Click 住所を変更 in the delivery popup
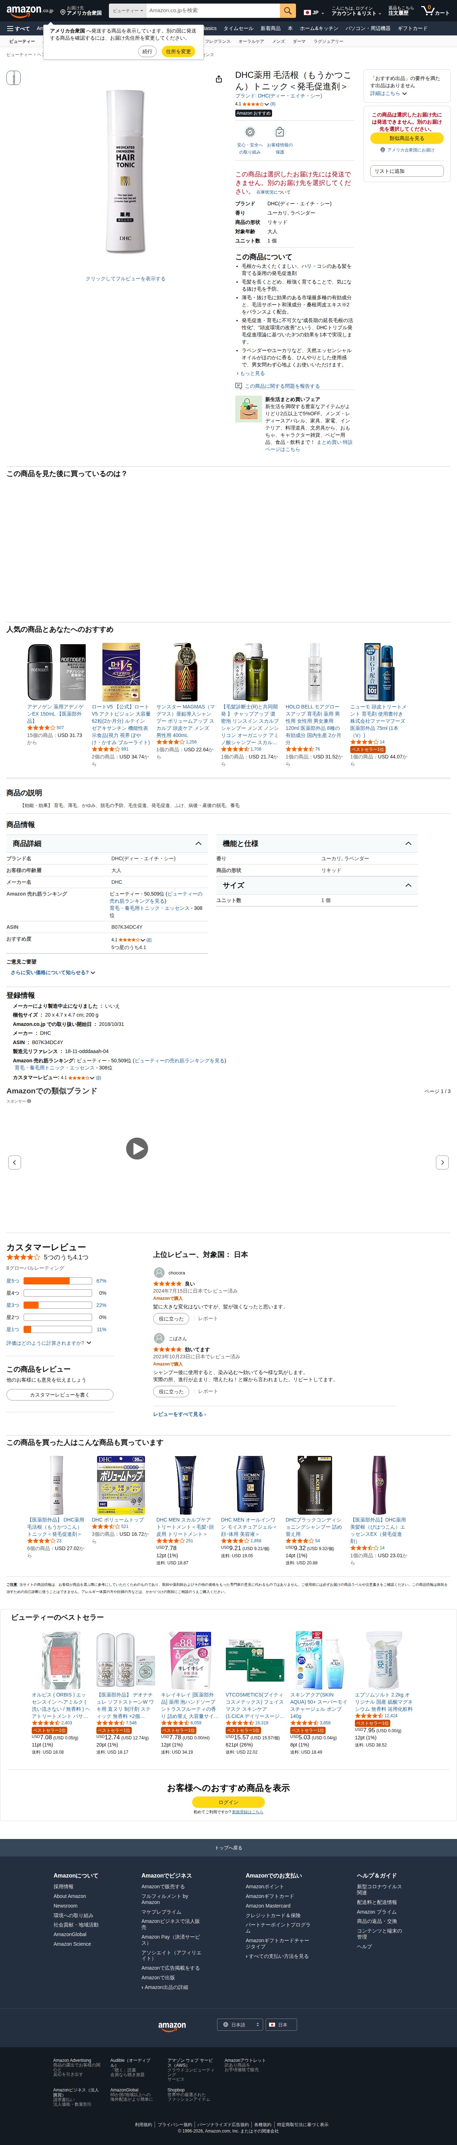457x2145 pixels. pyautogui.click(x=177, y=52)
